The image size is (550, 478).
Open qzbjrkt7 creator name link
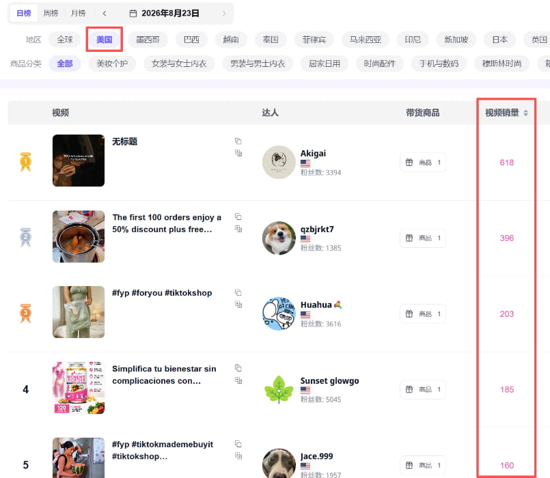point(317,229)
